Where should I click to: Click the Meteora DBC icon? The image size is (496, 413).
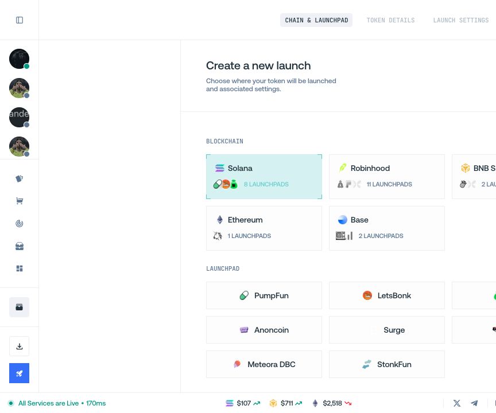[x=237, y=364]
